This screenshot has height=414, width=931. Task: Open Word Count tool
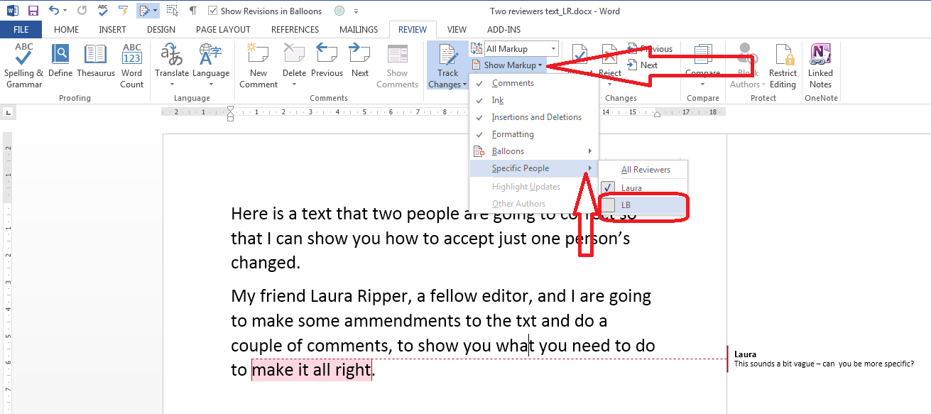click(x=131, y=65)
